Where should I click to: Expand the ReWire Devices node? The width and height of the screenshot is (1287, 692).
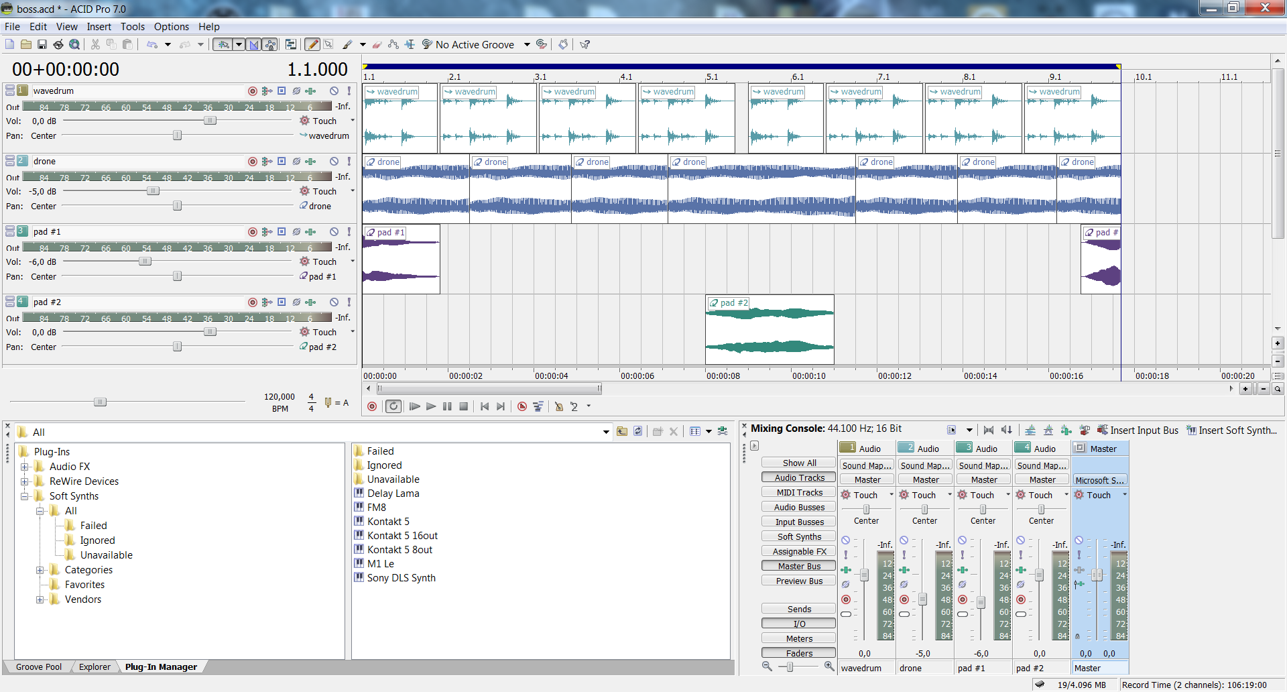coord(25,481)
